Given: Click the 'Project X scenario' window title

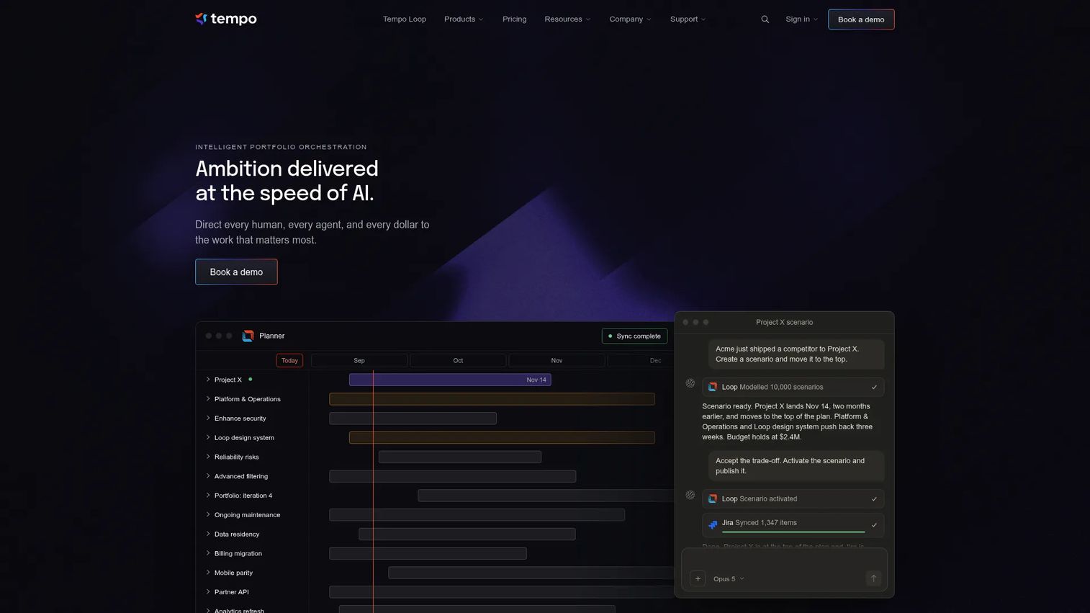Looking at the screenshot, I should 784,322.
